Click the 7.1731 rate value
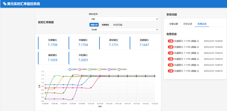Viewport: 227px width, 111px height. tap(114, 45)
